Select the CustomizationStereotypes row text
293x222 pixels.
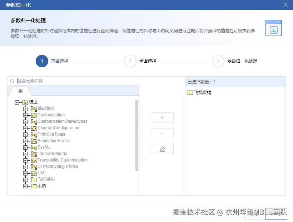(x=63, y=121)
